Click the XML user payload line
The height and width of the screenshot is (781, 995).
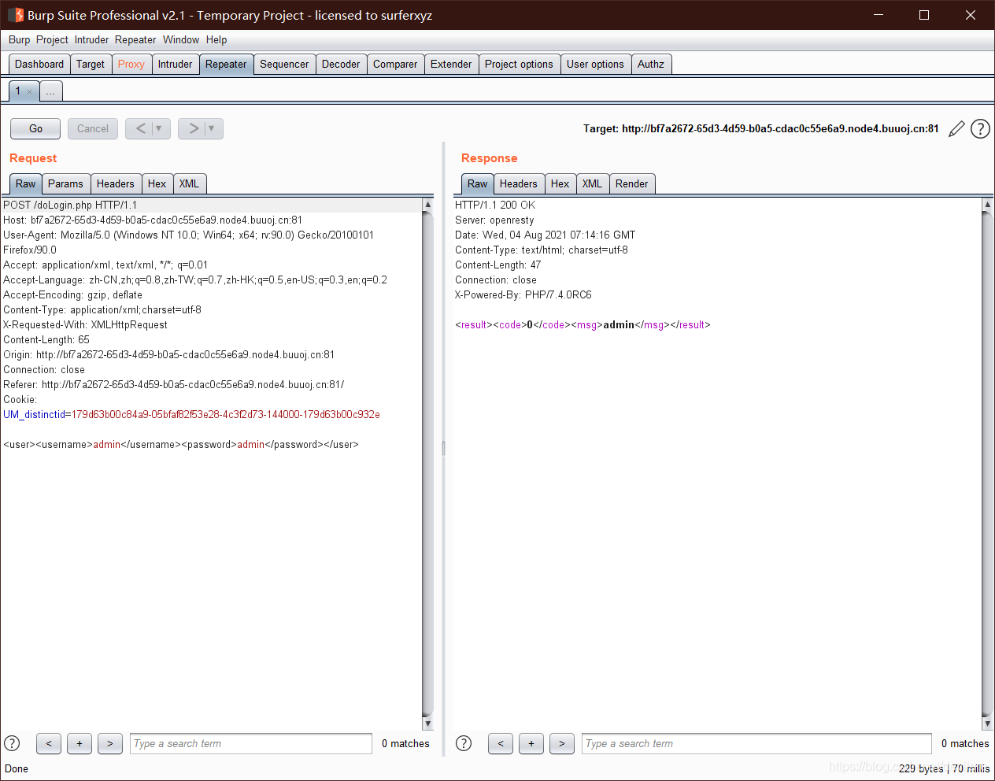click(x=181, y=445)
